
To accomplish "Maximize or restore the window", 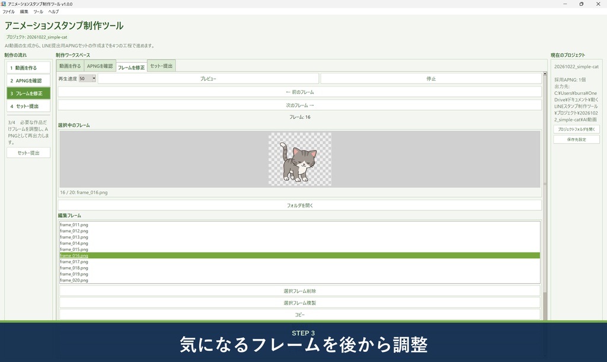I will pos(582,4).
